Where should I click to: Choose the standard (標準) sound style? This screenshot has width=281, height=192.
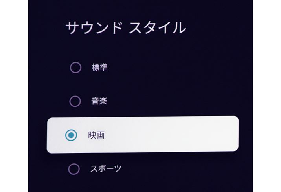(x=99, y=68)
